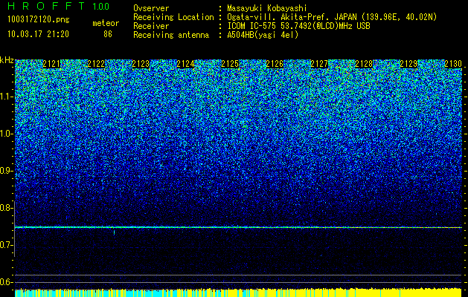Click the 'Ovserver' field label
This screenshot has height=297, width=468.
point(151,9)
